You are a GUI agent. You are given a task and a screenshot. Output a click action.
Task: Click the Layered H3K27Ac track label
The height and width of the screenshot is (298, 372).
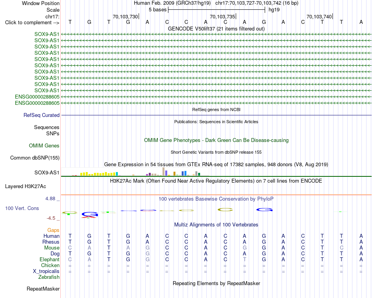click(25, 187)
